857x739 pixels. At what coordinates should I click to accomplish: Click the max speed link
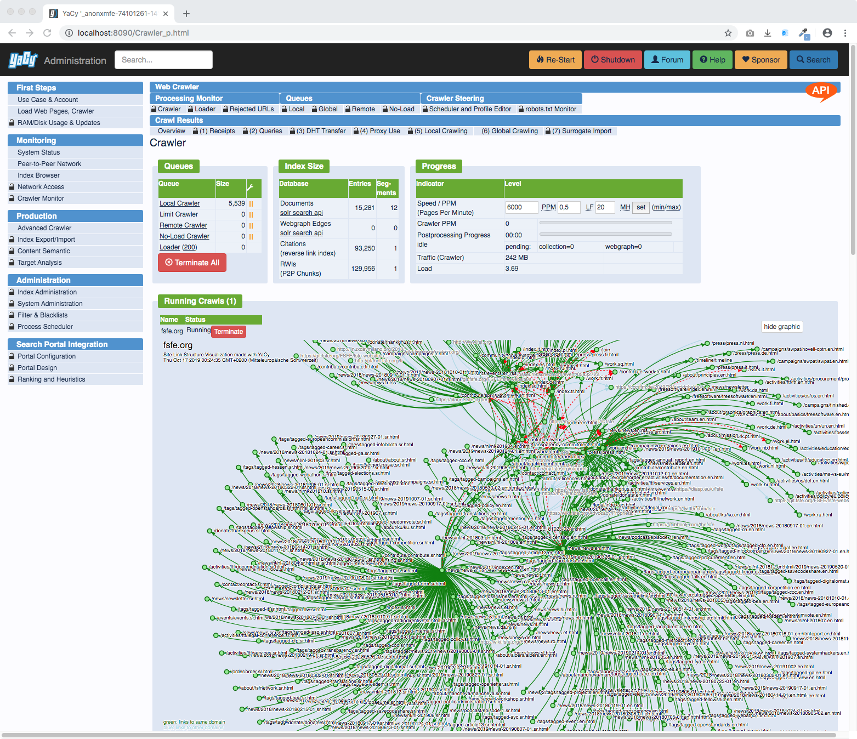pyautogui.click(x=673, y=207)
